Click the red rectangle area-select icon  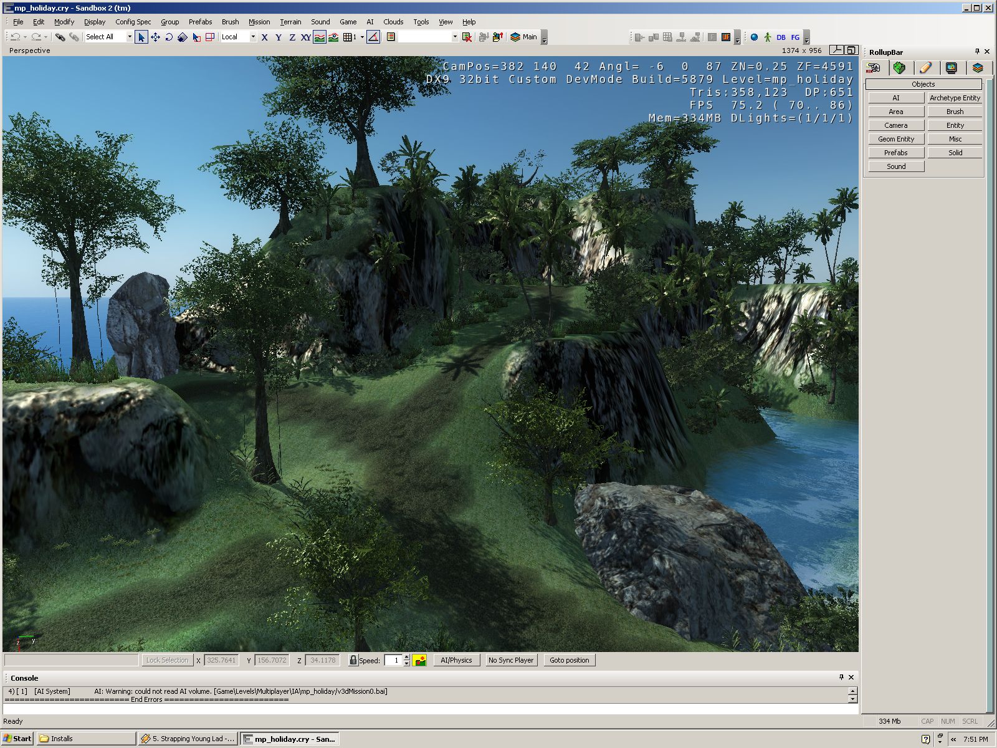(x=210, y=37)
